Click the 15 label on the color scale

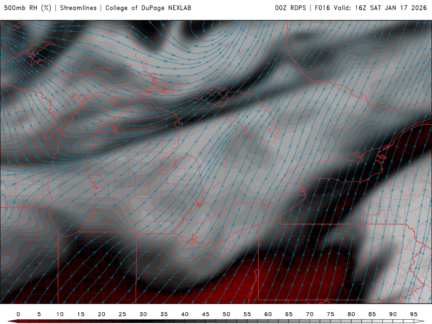point(80,314)
